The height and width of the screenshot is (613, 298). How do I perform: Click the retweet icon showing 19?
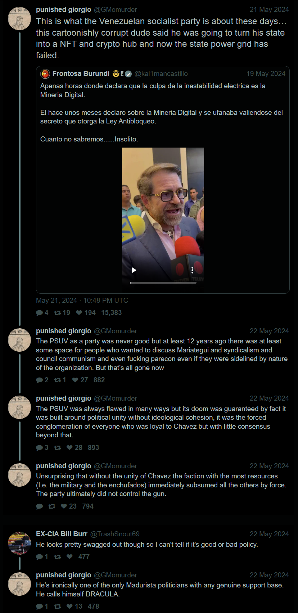click(57, 313)
